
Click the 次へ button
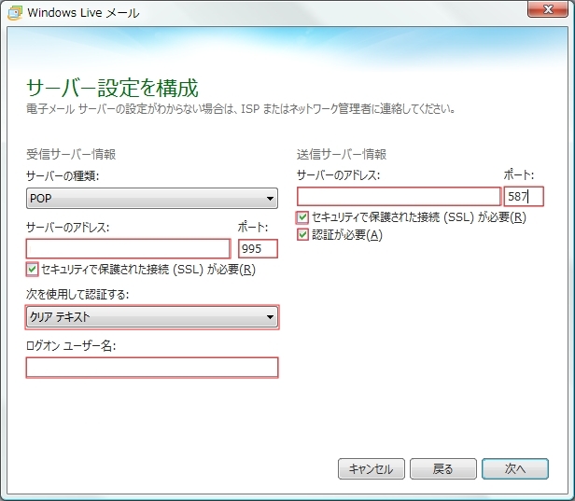pyautogui.click(x=515, y=468)
